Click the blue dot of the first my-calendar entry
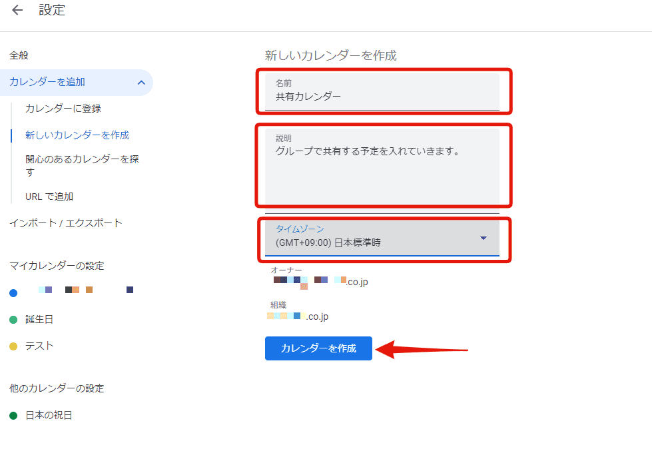This screenshot has width=652, height=473. pyautogui.click(x=13, y=293)
